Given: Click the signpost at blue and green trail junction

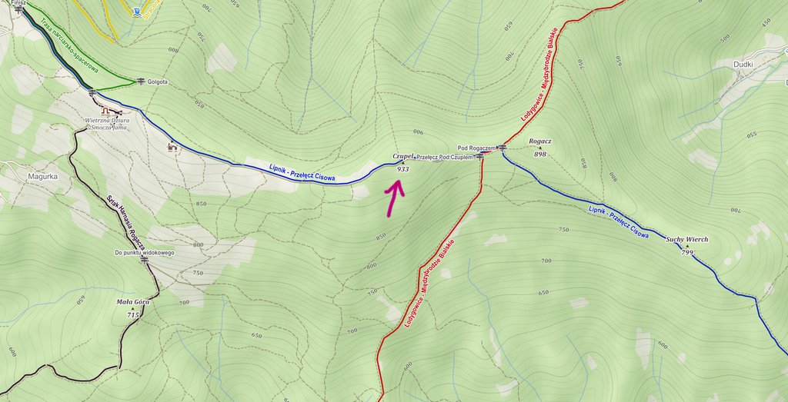Looking at the screenshot, I should click(x=92, y=92).
